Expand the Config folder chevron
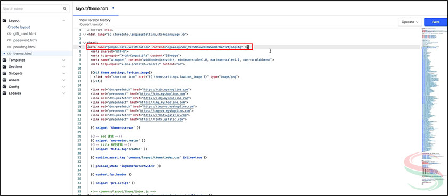448x196 pixels. point(63,87)
